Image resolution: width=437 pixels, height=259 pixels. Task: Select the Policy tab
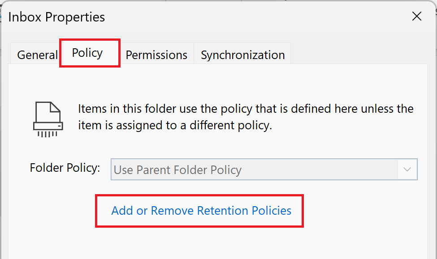[x=88, y=53]
